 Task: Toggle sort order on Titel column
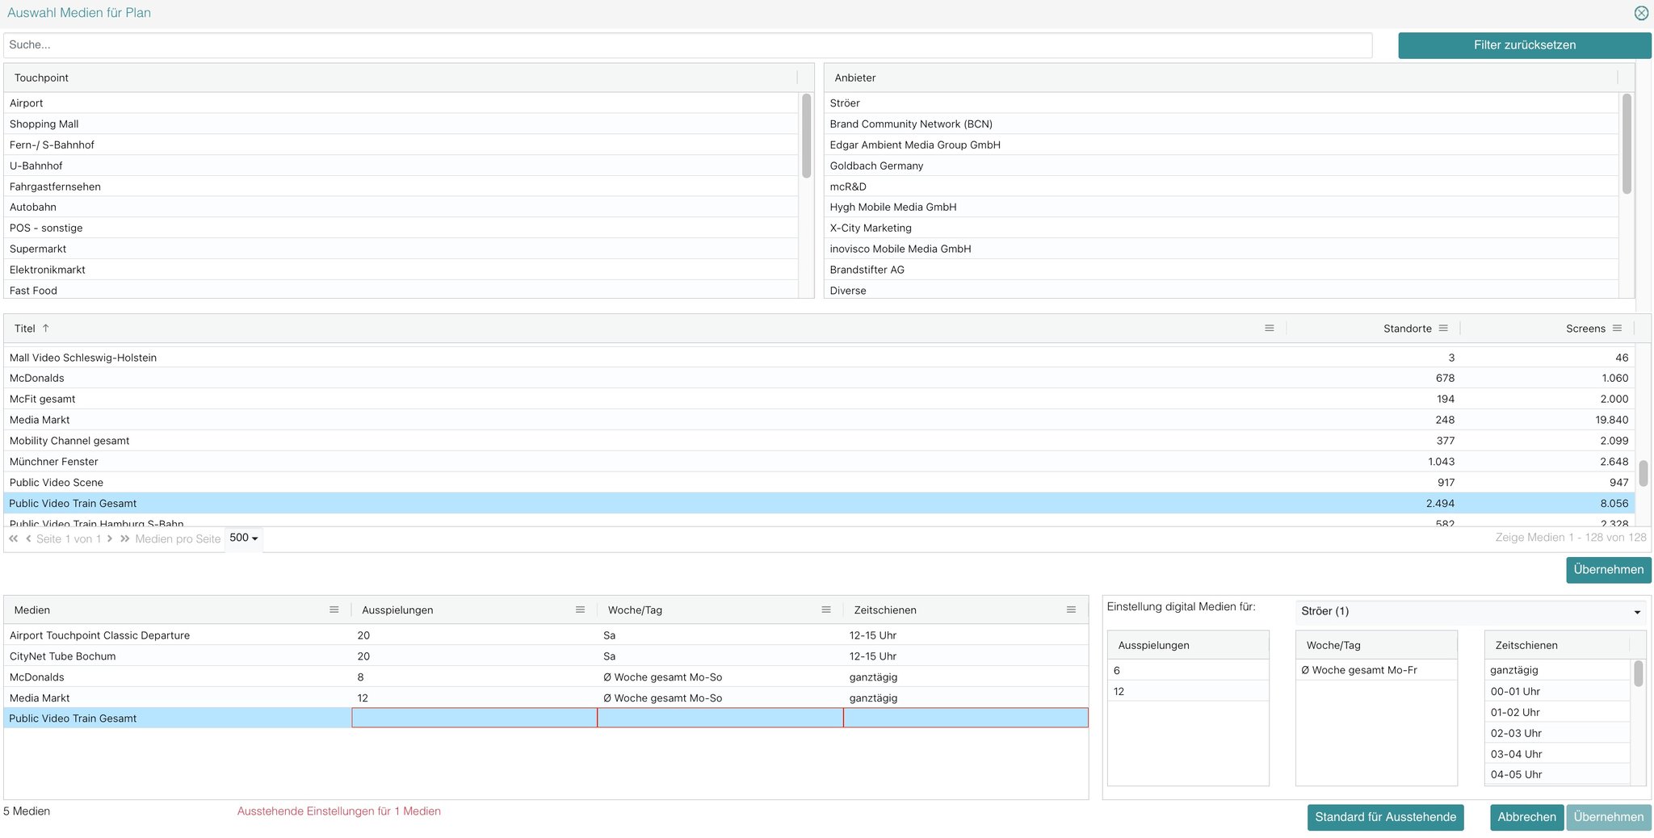(25, 329)
